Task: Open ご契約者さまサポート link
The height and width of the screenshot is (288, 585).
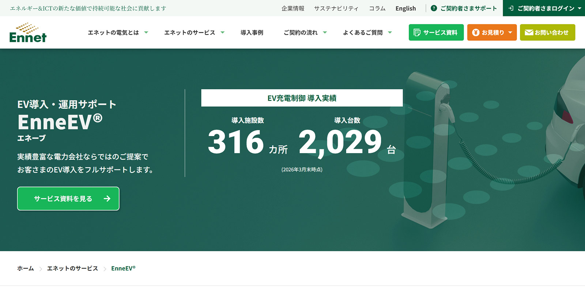Action: [x=468, y=8]
